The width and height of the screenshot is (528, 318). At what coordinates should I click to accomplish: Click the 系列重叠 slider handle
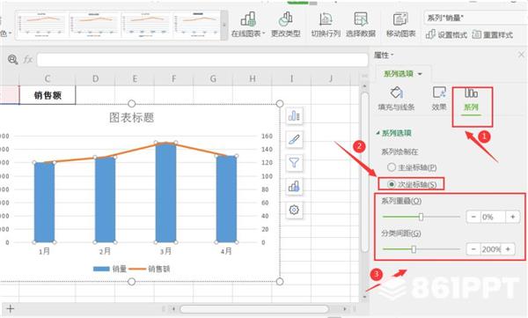point(421,217)
